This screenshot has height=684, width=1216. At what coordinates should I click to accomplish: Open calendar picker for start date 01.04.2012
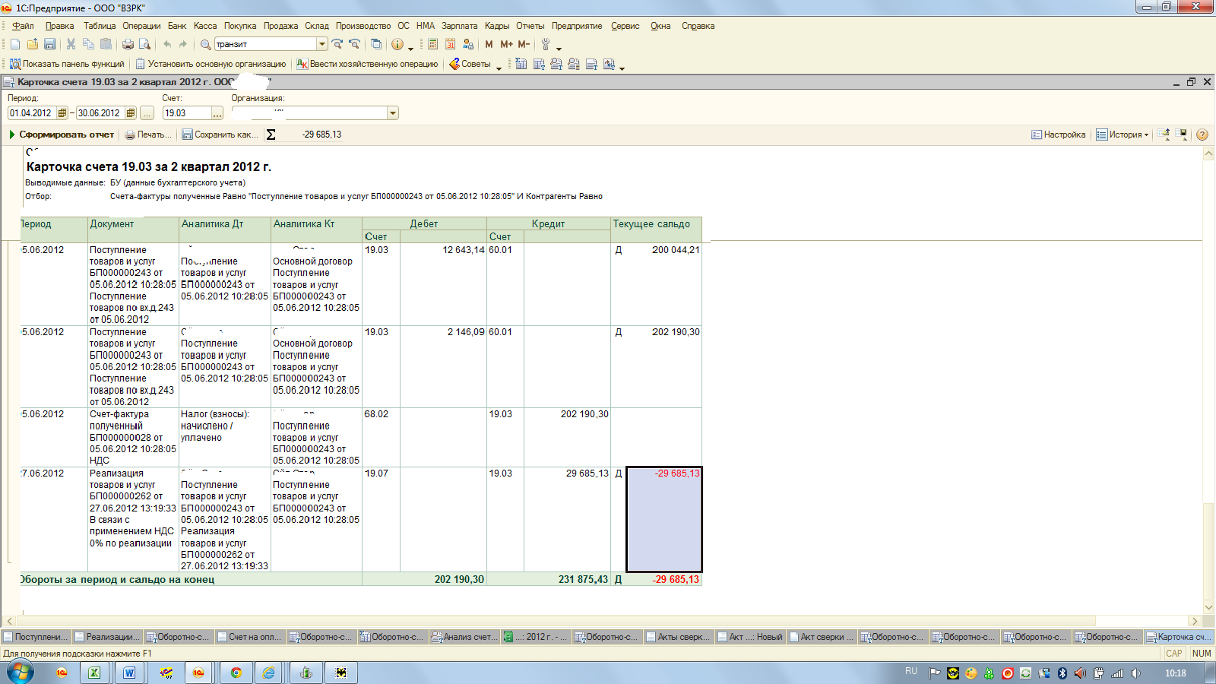tap(62, 113)
